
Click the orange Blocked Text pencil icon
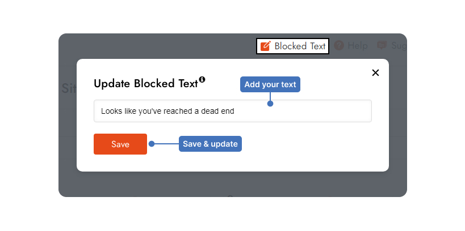click(x=265, y=46)
